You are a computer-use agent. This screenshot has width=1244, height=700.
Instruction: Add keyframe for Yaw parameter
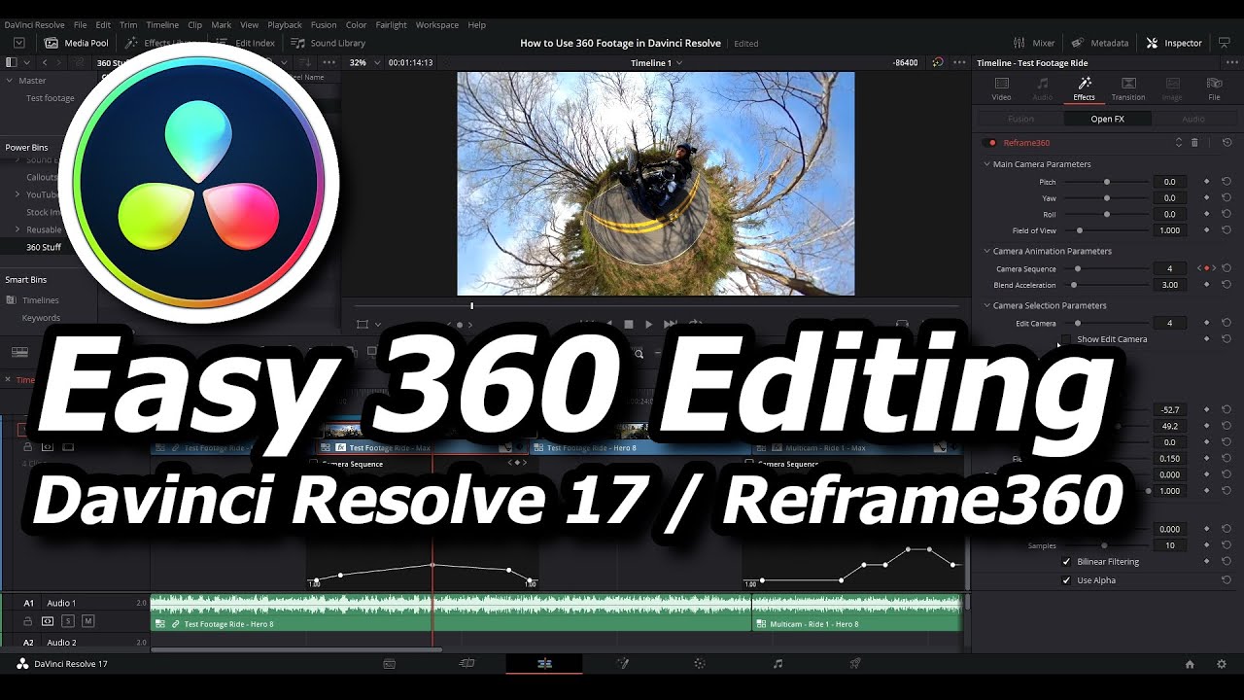tap(1207, 198)
